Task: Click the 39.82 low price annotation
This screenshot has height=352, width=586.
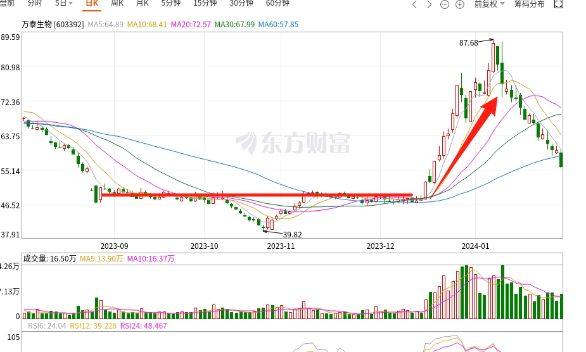Action: 292,234
